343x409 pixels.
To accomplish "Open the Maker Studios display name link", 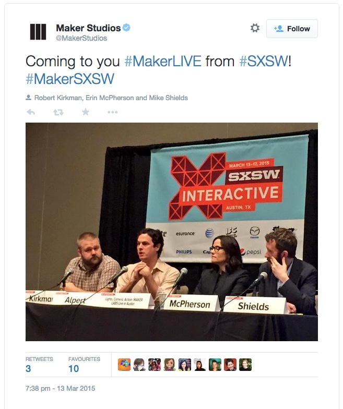I will 88,28.
